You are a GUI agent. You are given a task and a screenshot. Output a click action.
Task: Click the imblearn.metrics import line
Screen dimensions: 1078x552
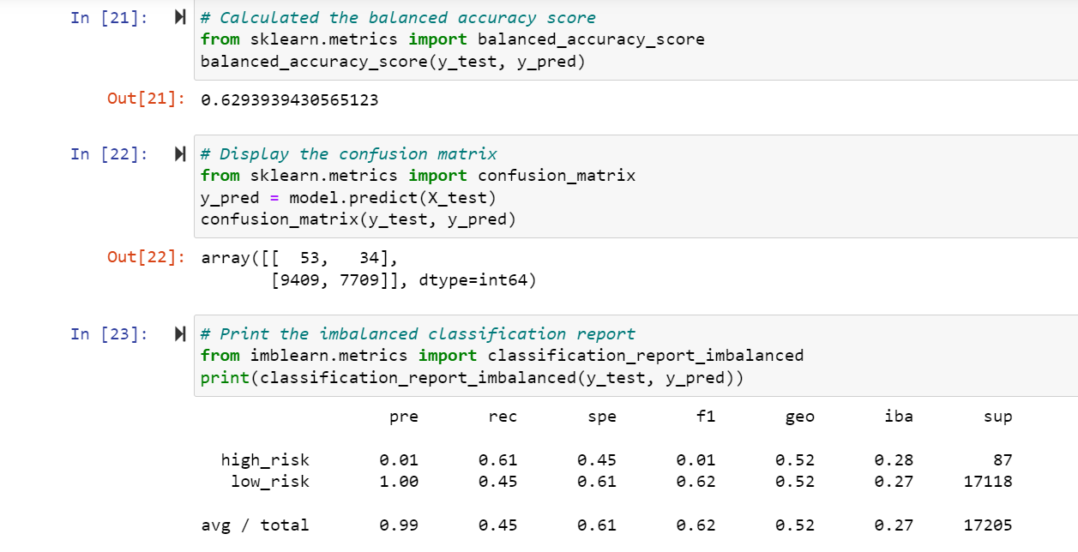point(503,356)
